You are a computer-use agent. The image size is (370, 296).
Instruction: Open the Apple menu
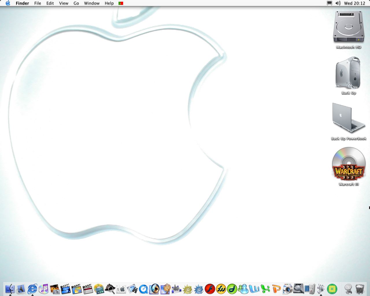pyautogui.click(x=8, y=3)
